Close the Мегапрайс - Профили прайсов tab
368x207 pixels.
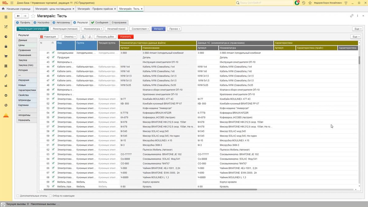[115, 9]
